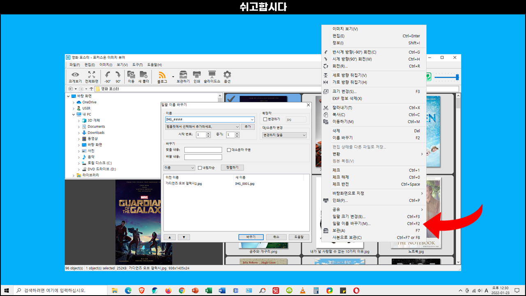526x296 pixels.
Task: Expand the 라이브러리 tree node
Action: point(74,175)
